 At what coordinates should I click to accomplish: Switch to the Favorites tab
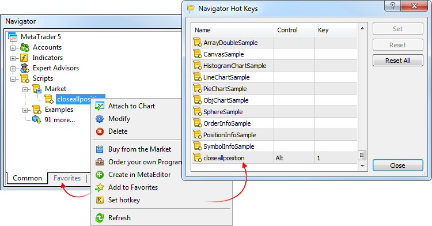[x=67, y=178]
